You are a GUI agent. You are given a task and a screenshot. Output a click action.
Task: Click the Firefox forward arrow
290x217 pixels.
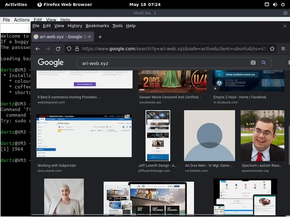pyautogui.click(x=48, y=49)
